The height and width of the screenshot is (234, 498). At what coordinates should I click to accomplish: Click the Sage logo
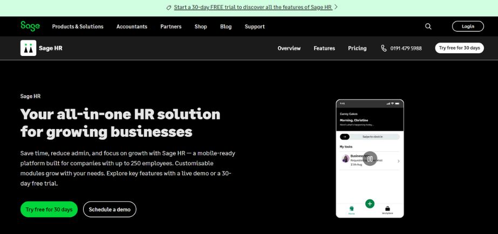[x=30, y=26]
